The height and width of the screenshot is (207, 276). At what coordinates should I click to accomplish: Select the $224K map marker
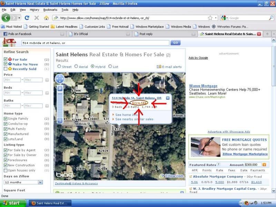coord(119,129)
